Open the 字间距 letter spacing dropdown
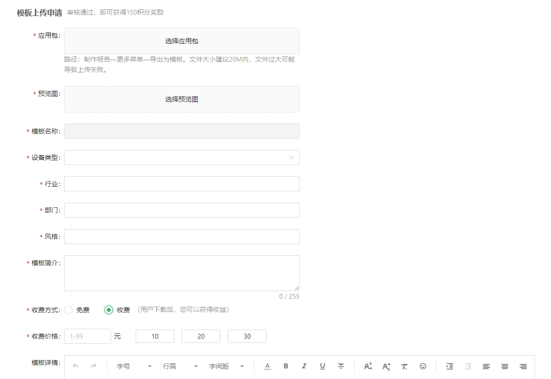This screenshot has width=551, height=379. 227,366
